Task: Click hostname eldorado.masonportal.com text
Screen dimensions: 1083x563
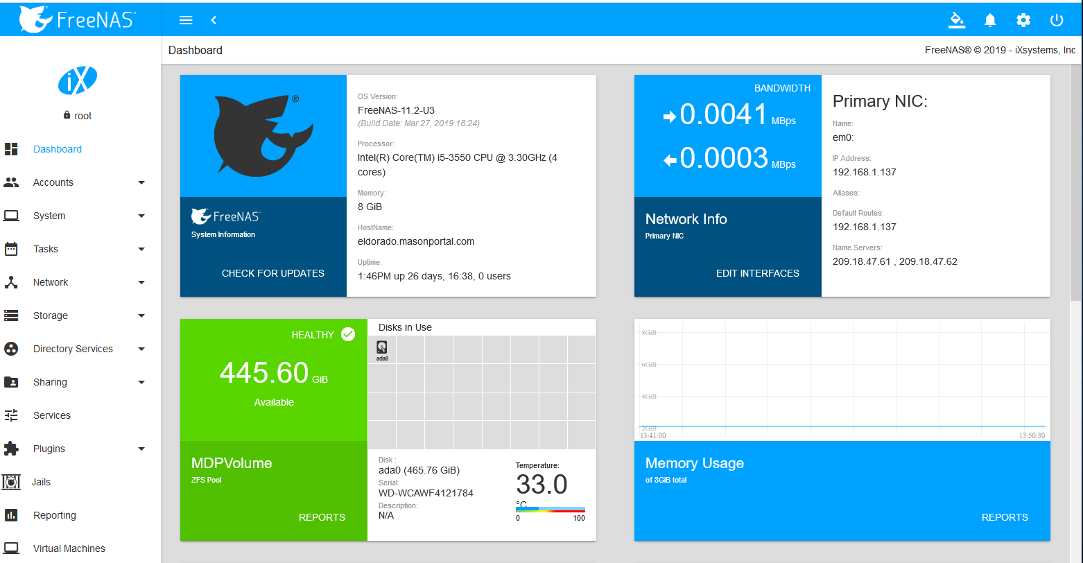Action: point(416,241)
